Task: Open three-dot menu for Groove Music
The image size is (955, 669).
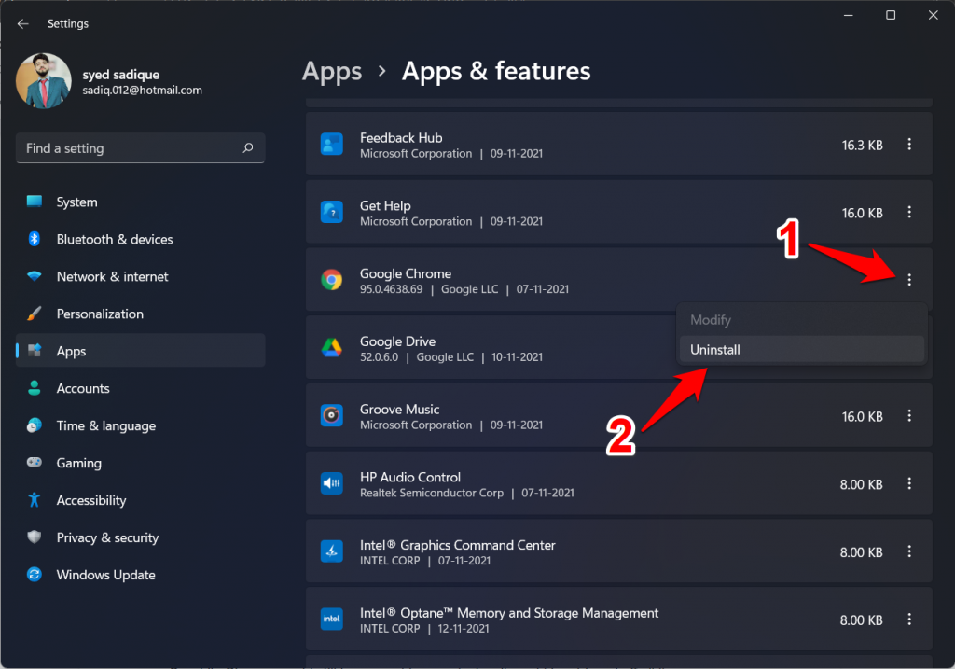Action: click(909, 416)
